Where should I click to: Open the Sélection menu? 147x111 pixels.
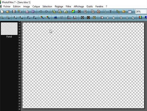coord(47,7)
